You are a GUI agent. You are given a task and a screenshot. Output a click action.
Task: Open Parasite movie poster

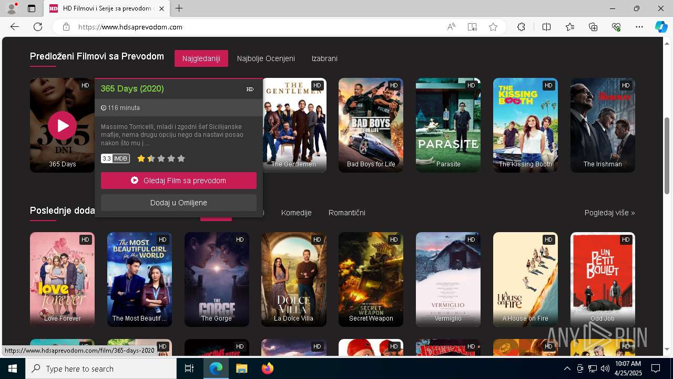click(448, 125)
